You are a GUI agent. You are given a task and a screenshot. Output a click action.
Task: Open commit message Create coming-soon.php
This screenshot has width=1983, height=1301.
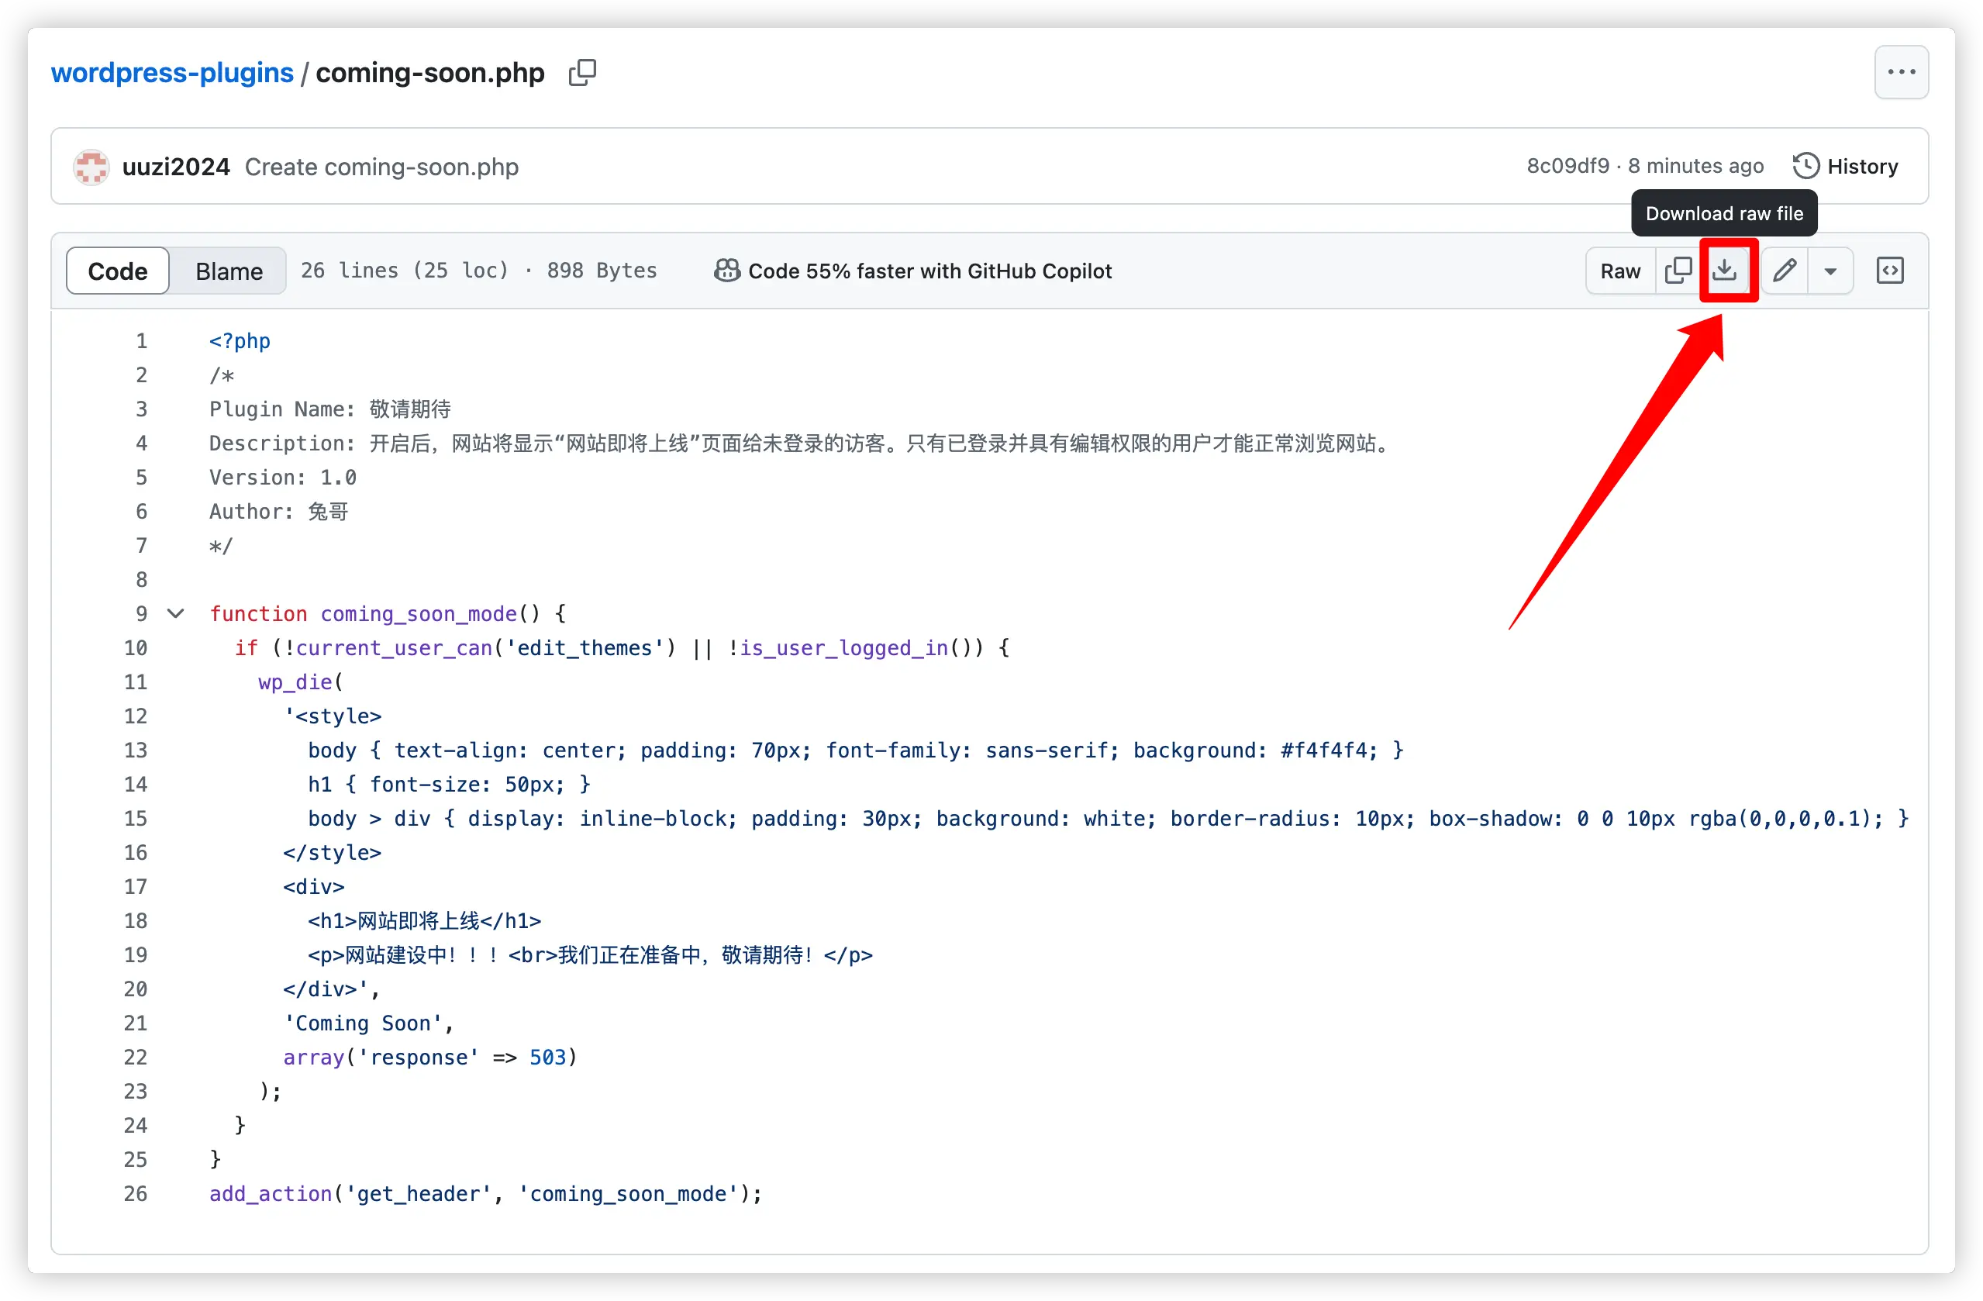click(x=381, y=167)
